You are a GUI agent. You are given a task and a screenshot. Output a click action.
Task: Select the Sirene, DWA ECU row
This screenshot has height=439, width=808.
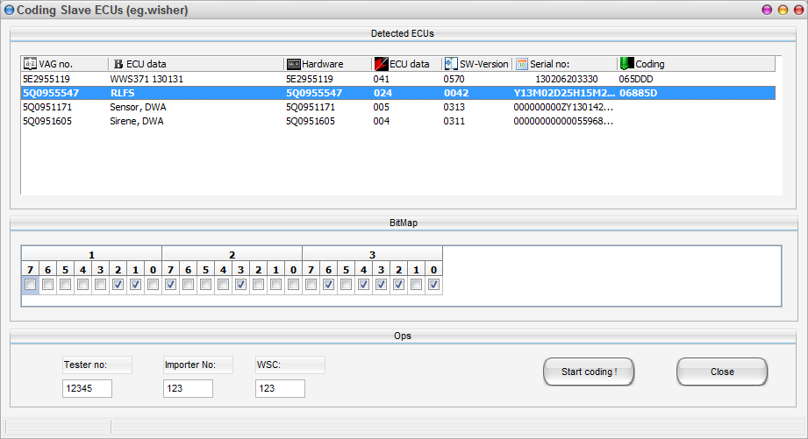point(397,121)
